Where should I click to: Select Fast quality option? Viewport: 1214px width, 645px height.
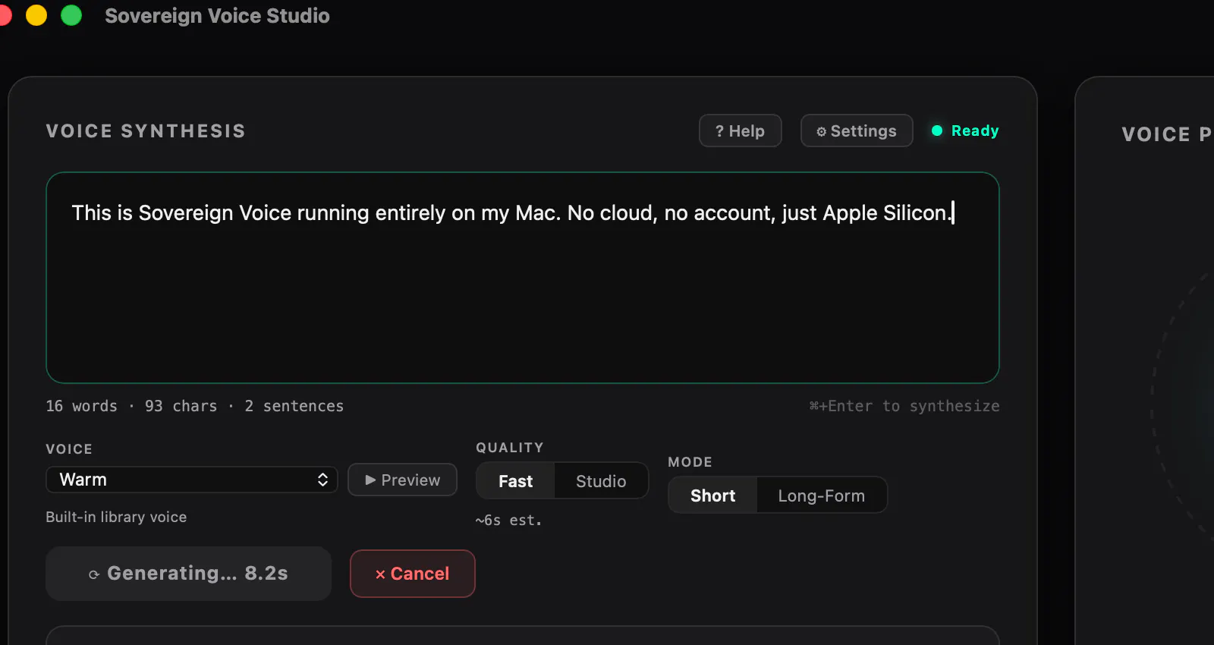point(516,481)
